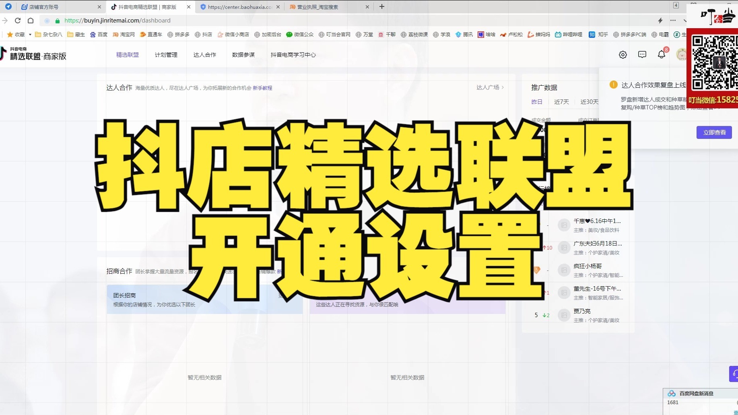Viewport: 738px width, 415px height.
Task: Click the 立即查看 button
Action: 714,132
